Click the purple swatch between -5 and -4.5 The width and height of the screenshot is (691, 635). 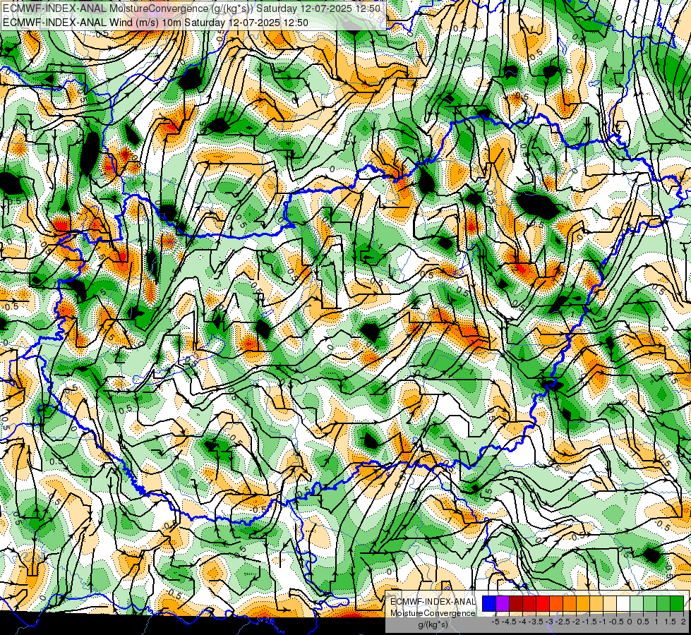[503, 603]
